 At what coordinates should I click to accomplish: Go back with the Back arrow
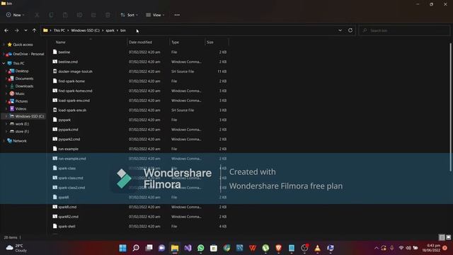click(x=6, y=30)
